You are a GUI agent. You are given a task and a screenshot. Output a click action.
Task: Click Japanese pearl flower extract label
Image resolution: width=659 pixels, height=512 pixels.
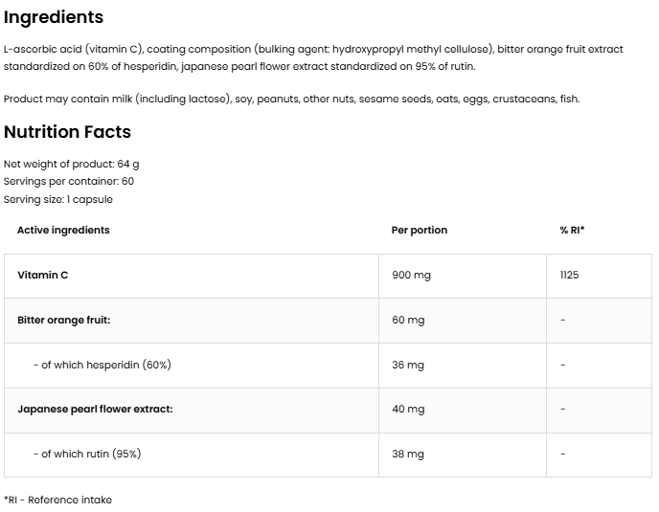click(x=95, y=409)
